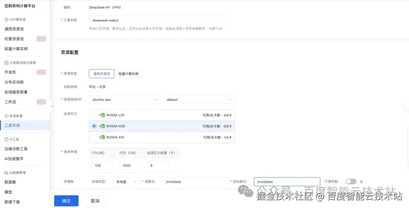
Task: Click the AI计算资源 section icon
Action: tap(6, 20)
